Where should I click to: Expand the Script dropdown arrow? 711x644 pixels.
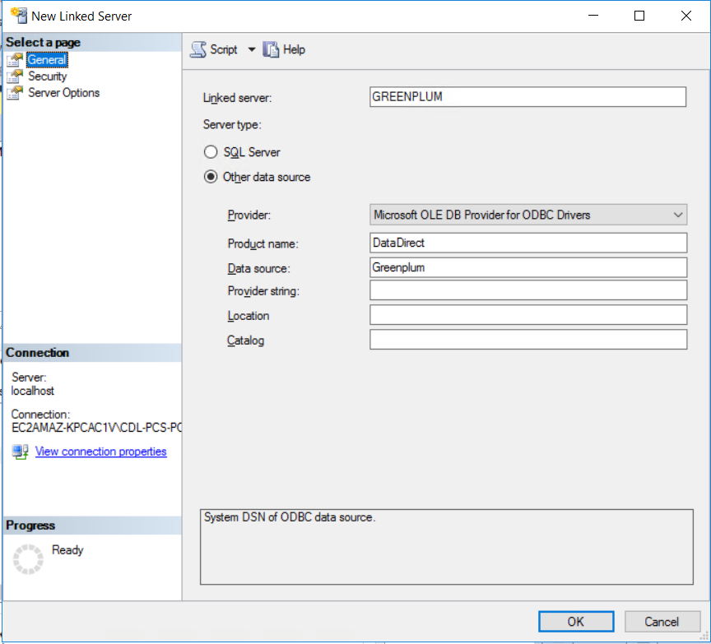(x=252, y=49)
